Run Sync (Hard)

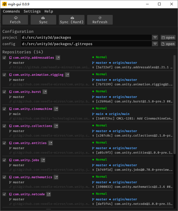(72, 20)
